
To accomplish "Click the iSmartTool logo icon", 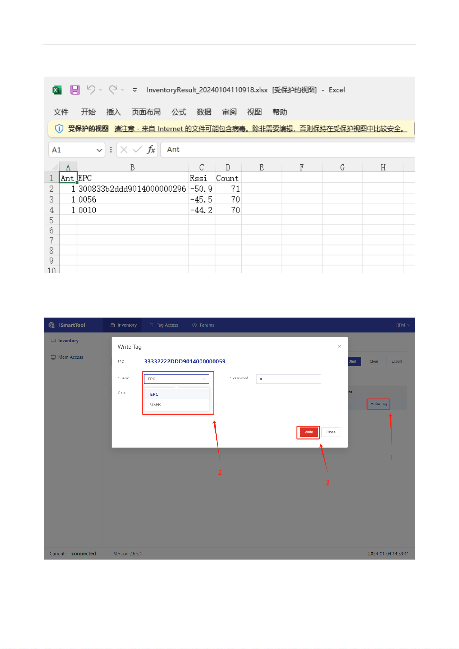I will click(52, 325).
